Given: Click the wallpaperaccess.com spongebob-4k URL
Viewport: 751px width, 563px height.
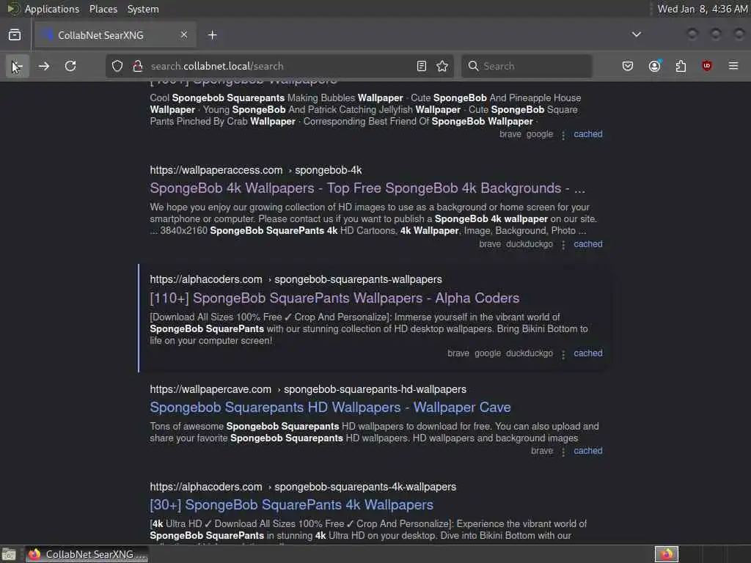Looking at the screenshot, I should tap(256, 170).
